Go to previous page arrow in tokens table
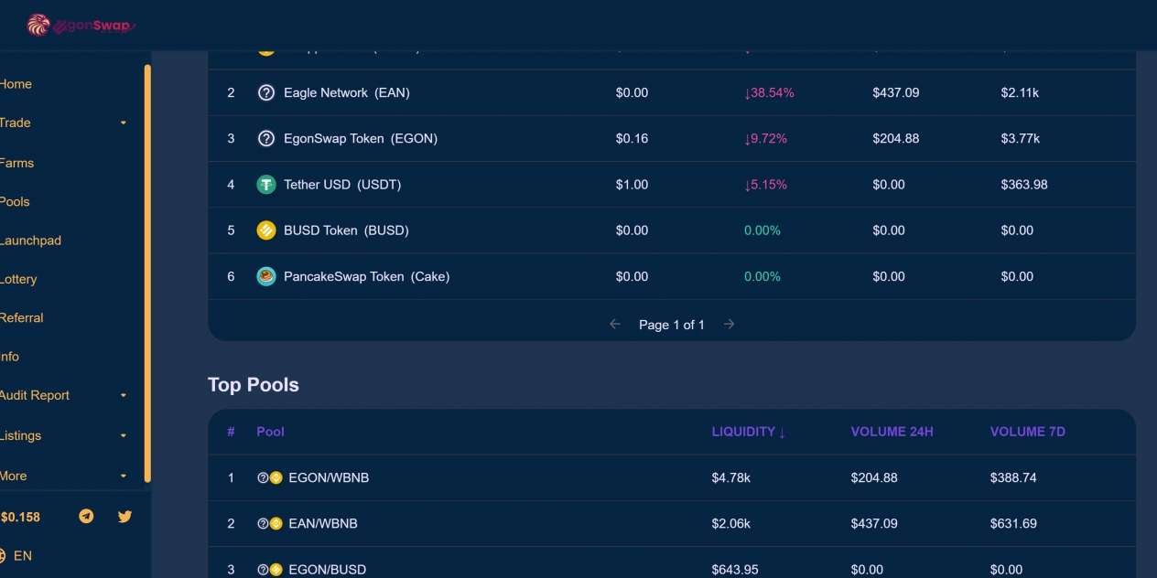 point(615,324)
